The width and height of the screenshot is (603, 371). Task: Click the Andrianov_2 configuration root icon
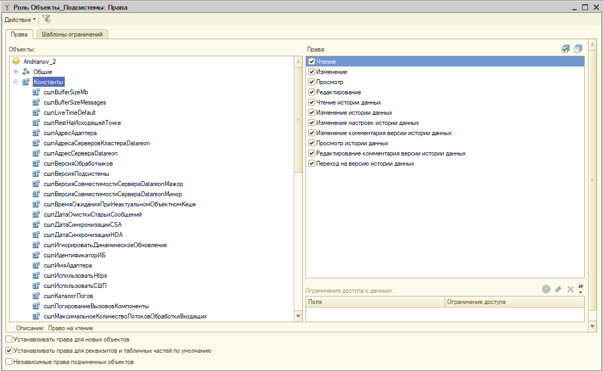pyautogui.click(x=16, y=61)
